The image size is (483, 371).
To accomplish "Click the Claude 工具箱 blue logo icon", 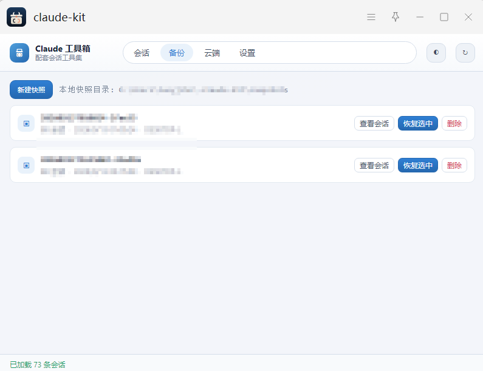I will pos(19,53).
